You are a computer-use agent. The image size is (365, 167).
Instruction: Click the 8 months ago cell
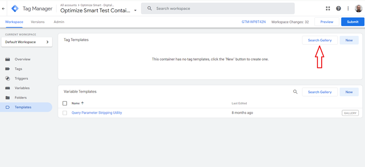pos(242,113)
